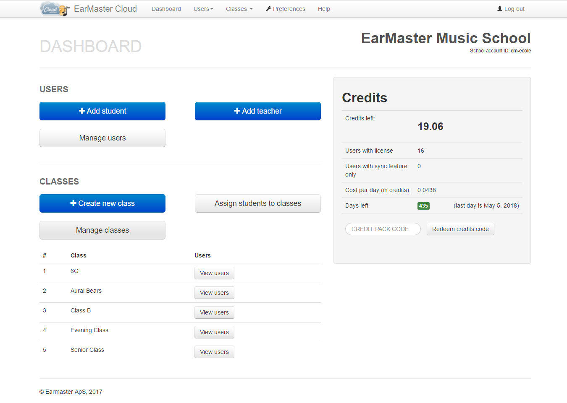Click the Evening Class name cell

tap(89, 330)
